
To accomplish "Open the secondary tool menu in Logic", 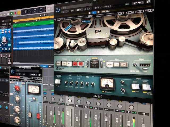I will 45,15.
